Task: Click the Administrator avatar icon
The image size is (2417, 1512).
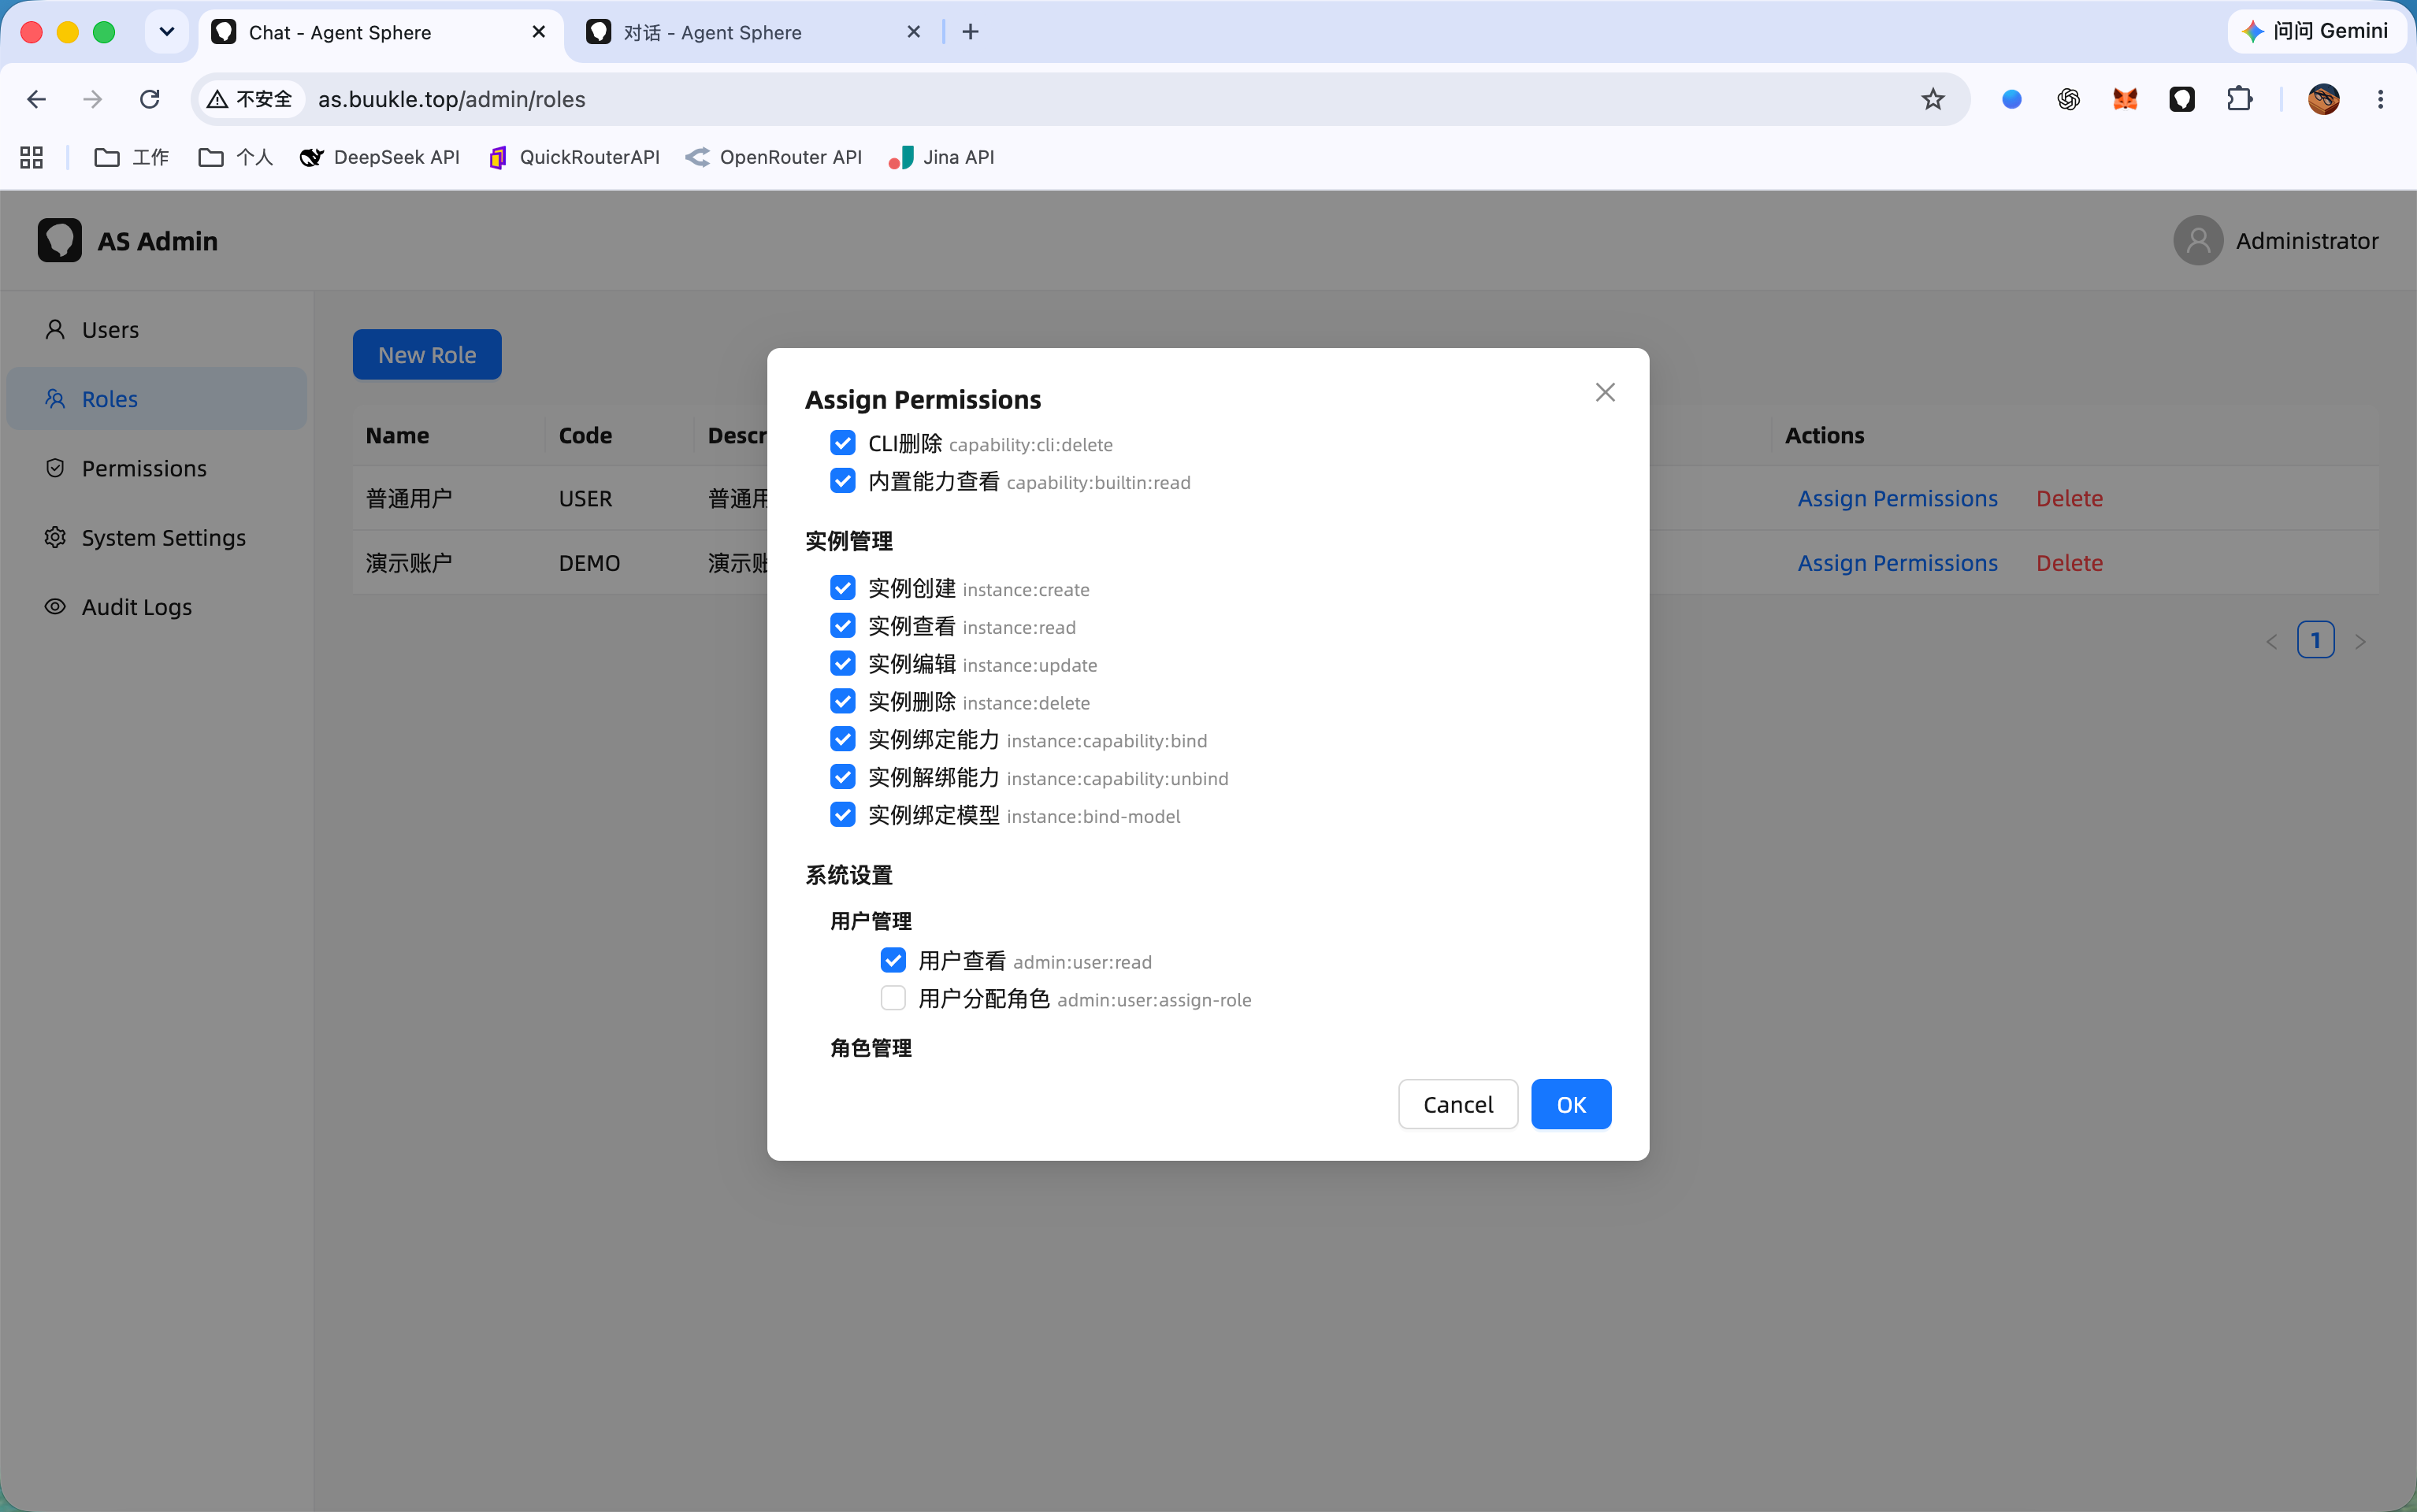Action: tap(2198, 241)
